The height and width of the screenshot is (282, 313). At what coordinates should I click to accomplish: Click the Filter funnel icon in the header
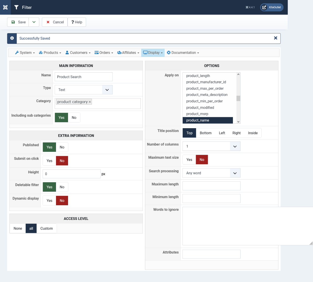point(16,7)
